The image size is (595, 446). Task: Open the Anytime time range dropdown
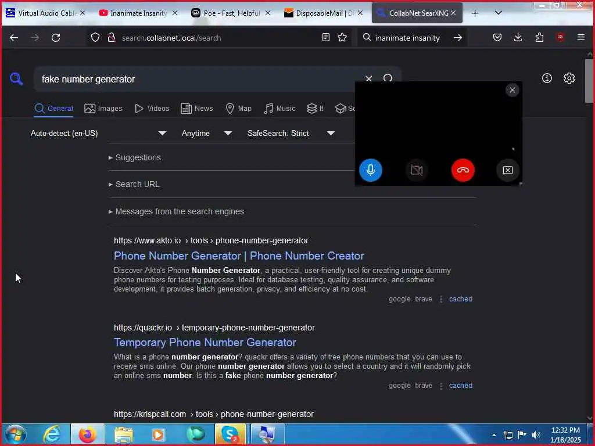coord(206,133)
